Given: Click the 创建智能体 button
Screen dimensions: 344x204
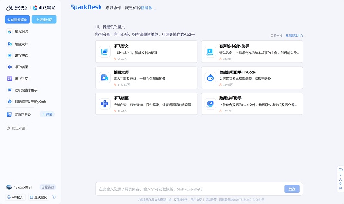Looking at the screenshot, I should pos(17,19).
